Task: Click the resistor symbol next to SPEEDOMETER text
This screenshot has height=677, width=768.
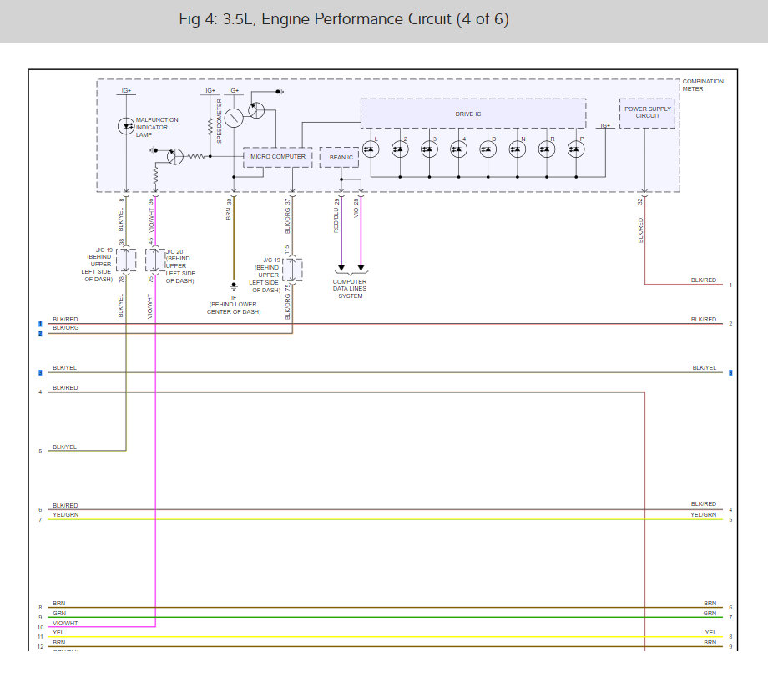Action: pyautogui.click(x=210, y=127)
